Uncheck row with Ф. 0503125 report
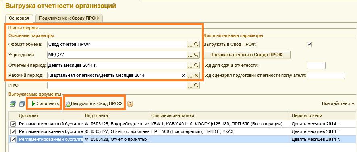 point(13,124)
